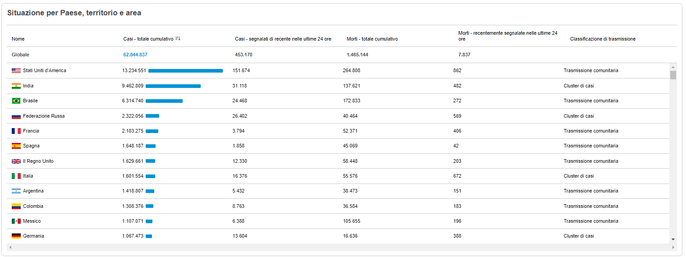Click the United States flag icon
Image resolution: width=686 pixels, height=257 pixels.
coord(16,71)
